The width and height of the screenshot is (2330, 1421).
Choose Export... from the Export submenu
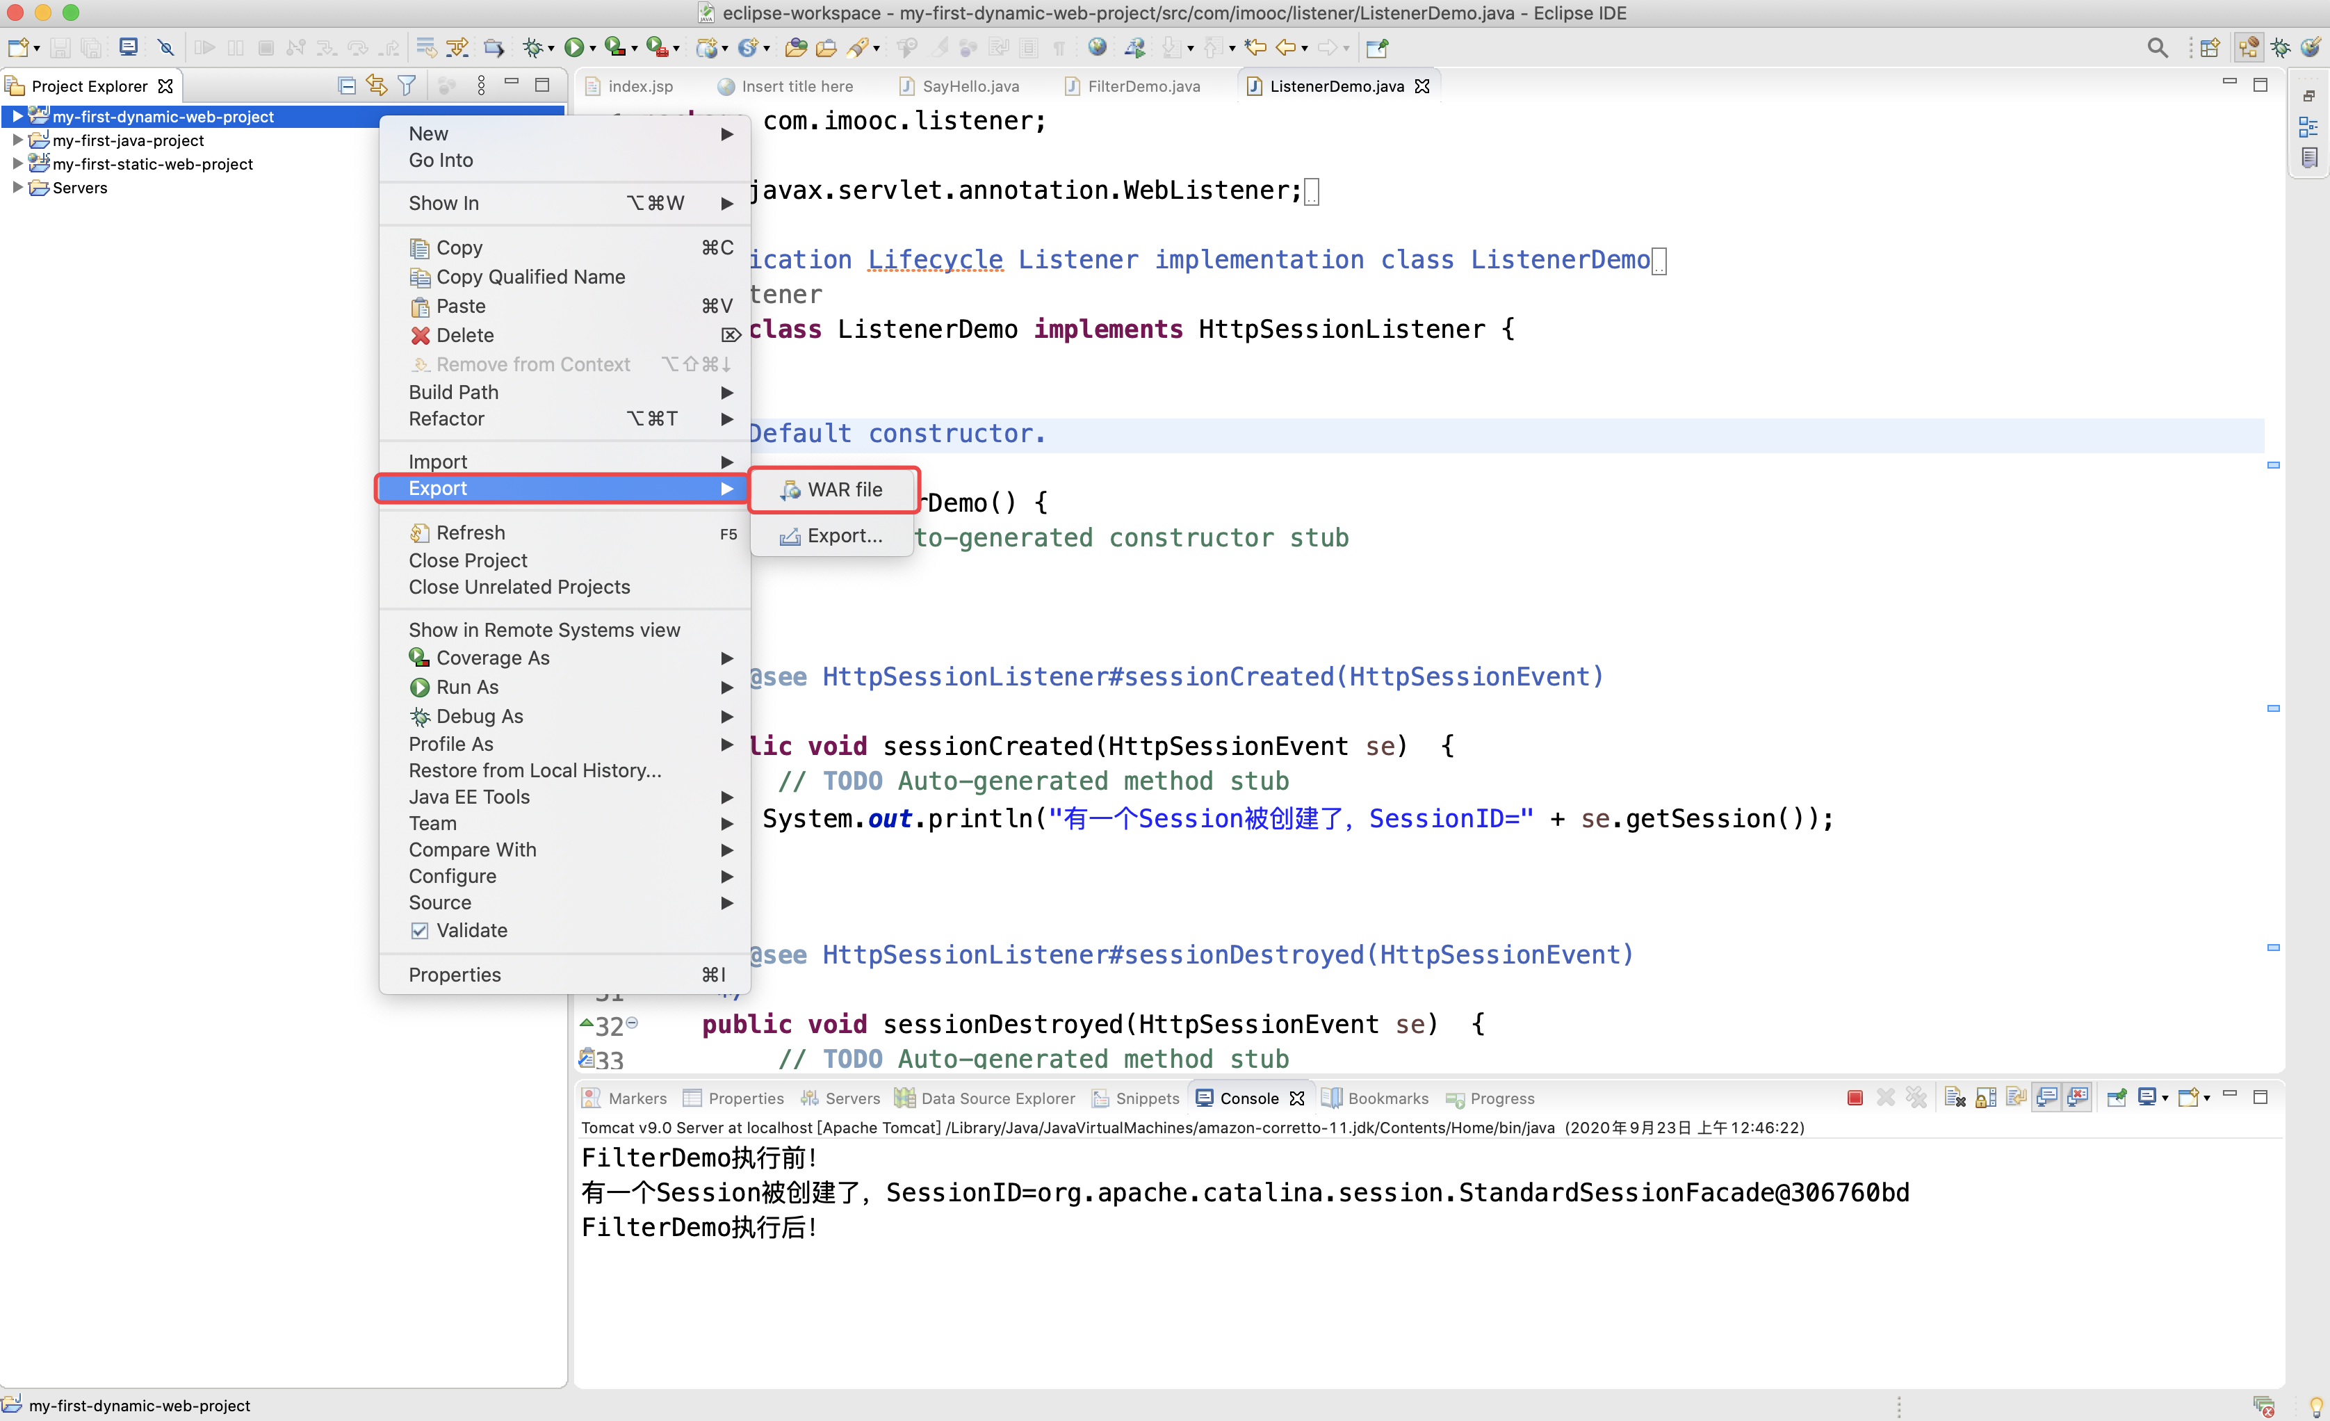(833, 536)
